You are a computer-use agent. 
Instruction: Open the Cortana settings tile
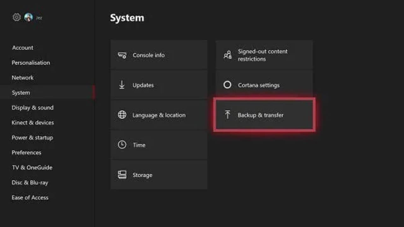(264, 85)
